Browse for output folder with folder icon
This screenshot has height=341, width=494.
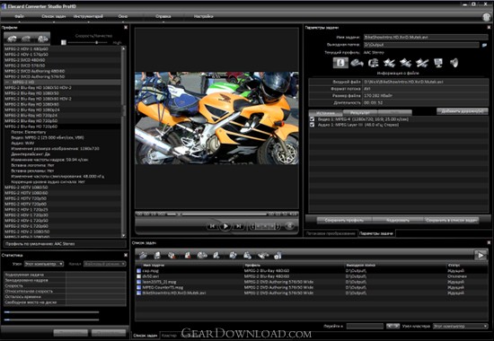point(484,45)
